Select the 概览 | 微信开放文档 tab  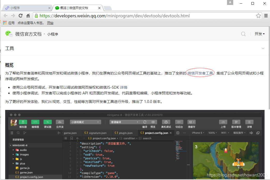(x=78, y=8)
